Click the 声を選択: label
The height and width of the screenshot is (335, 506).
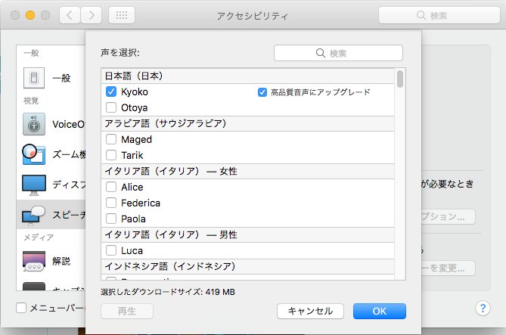[x=120, y=53]
